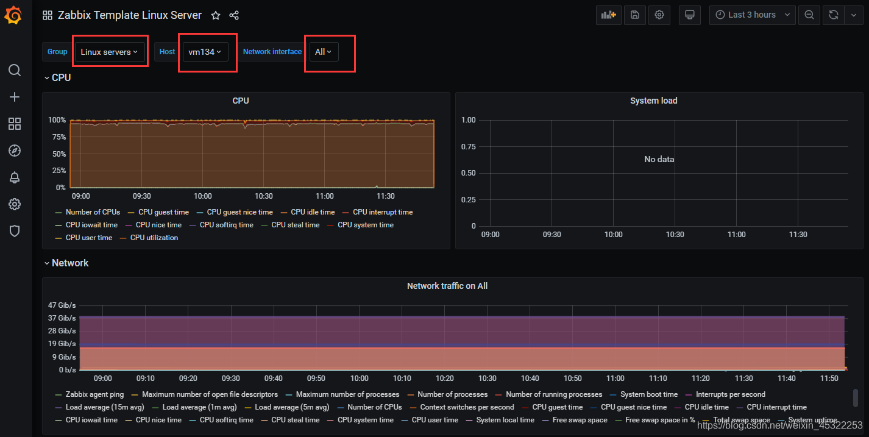This screenshot has width=869, height=437.
Task: Open the Last 3 hours time picker
Action: 753,15
